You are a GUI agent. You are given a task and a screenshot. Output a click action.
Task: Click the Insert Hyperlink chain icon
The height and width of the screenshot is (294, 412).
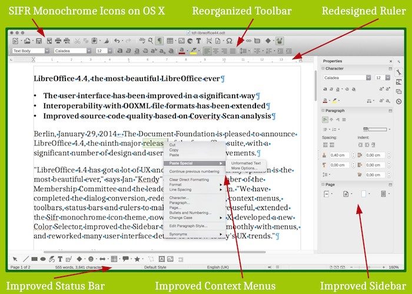(x=248, y=41)
